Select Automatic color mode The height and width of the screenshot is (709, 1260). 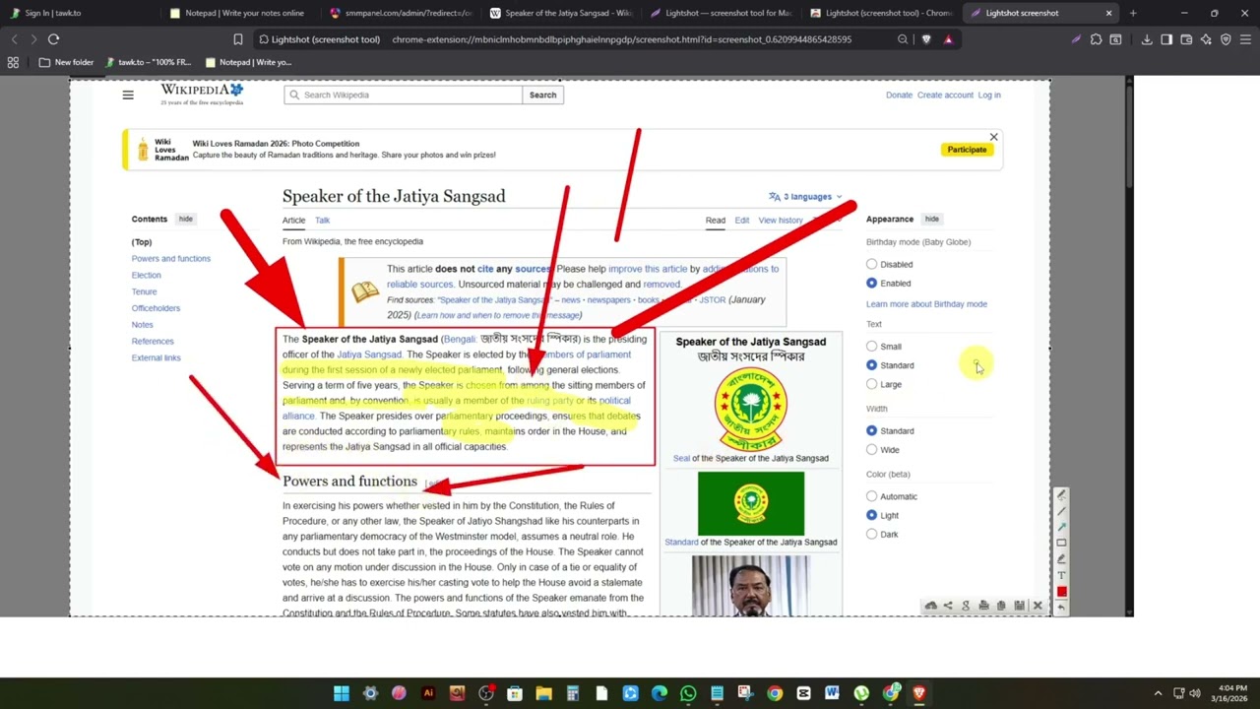(871, 496)
